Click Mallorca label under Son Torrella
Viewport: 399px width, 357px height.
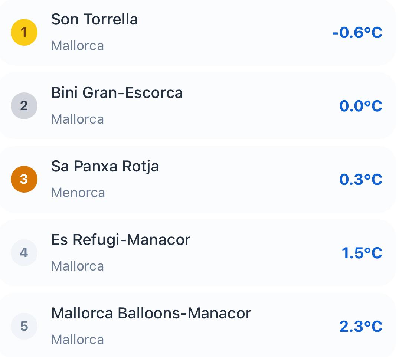point(78,46)
